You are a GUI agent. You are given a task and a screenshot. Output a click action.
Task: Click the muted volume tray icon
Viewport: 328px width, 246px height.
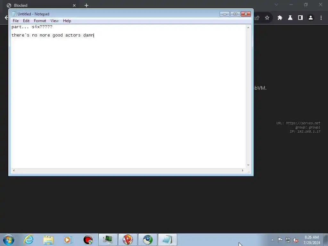(296, 240)
